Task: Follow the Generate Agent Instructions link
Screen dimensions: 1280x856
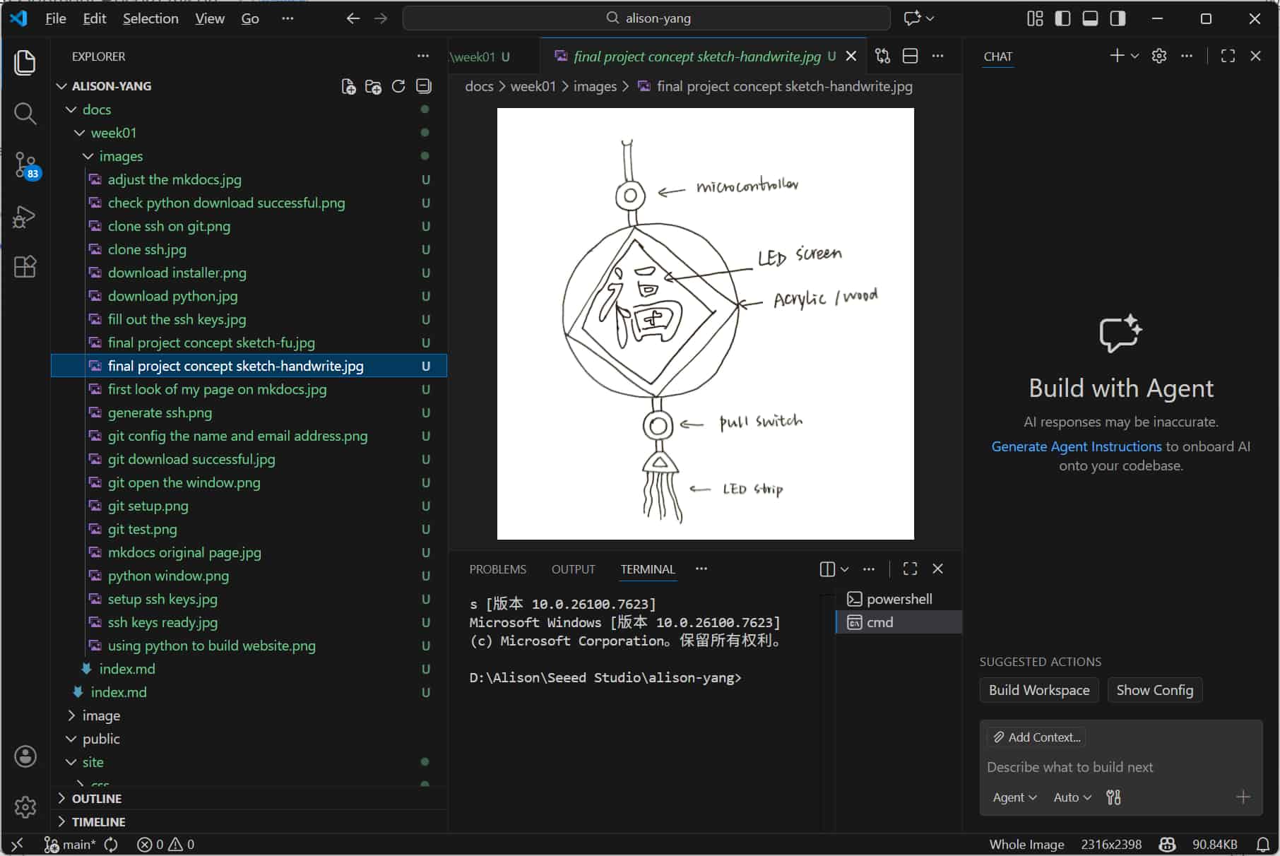Action: tap(1075, 446)
